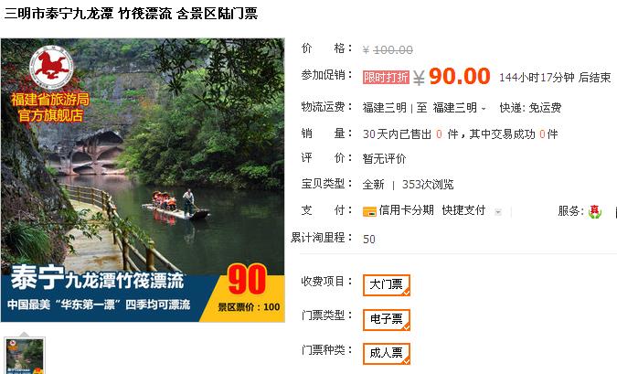Click the product title 三明市泰宁九龙潭
Screen dimensions: 617x374
[x=59, y=14]
